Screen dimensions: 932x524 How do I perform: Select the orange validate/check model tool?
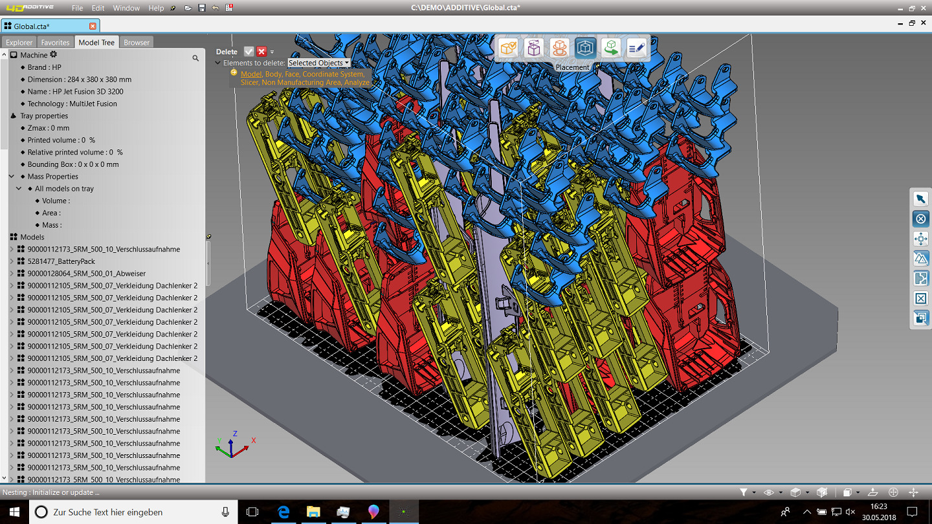click(508, 47)
